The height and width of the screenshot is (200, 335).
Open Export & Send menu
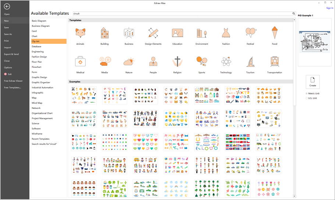pyautogui.click(x=11, y=54)
